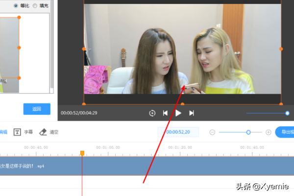The image size is (294, 196).
Task: Click the orange playhead marker on the timeline
Action: coord(82,153)
